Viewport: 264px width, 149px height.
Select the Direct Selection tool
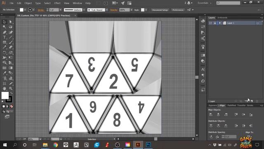pyautogui.click(x=11, y=22)
